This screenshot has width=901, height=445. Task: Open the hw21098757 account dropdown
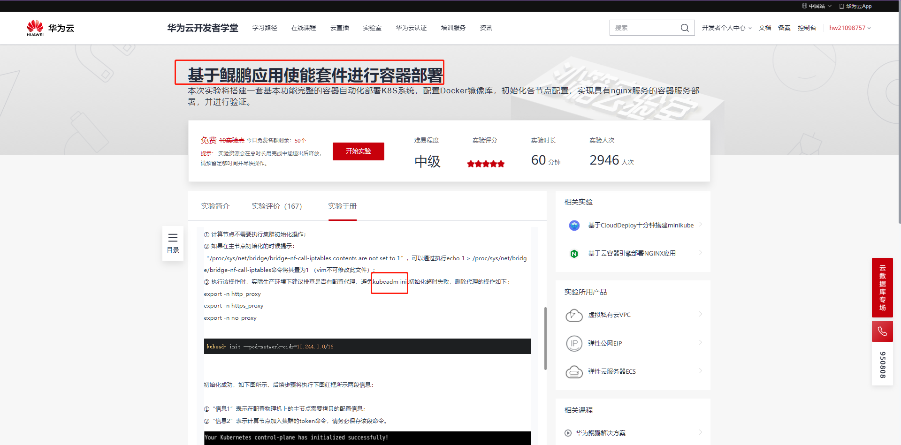click(850, 28)
